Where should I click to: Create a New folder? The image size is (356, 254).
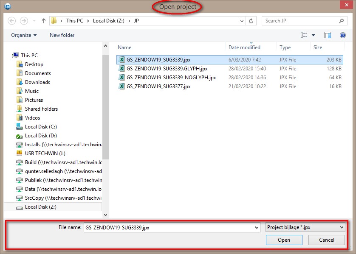coord(62,35)
